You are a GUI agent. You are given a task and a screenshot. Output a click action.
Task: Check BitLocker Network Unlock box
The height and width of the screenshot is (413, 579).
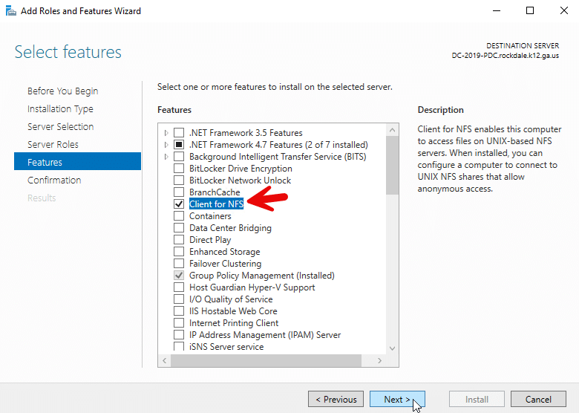point(179,181)
